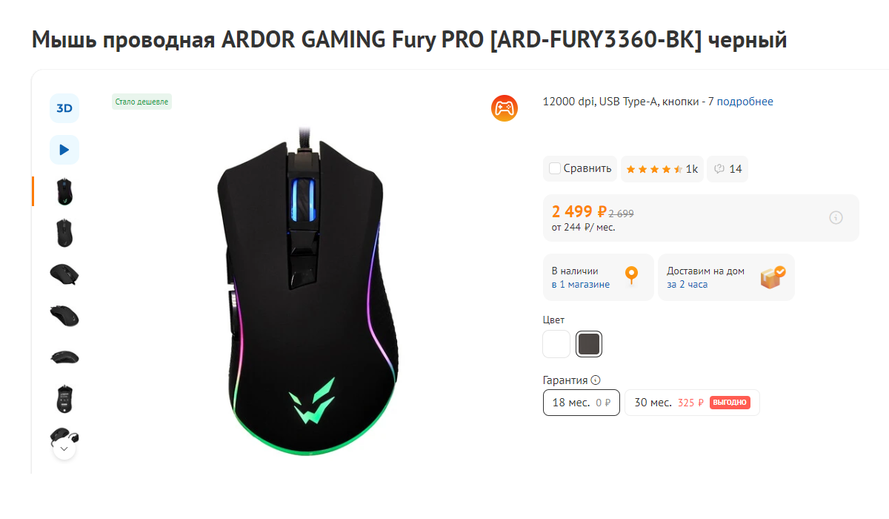Open the star rating with 1k reviews
This screenshot has height=519, width=889.
tap(662, 169)
